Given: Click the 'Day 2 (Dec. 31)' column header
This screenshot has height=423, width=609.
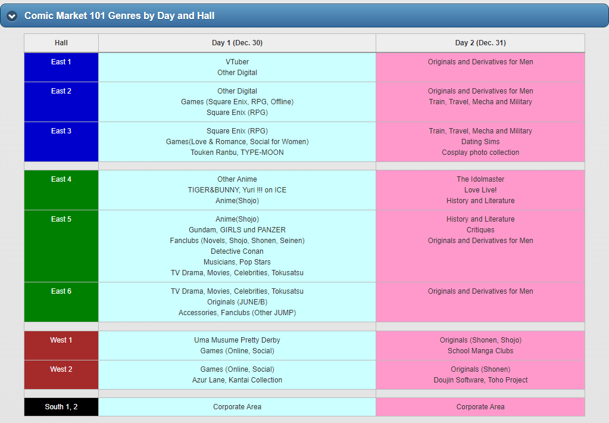Looking at the screenshot, I should (480, 43).
